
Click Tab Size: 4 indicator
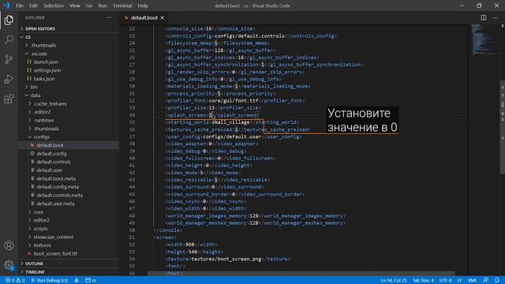coord(423,280)
